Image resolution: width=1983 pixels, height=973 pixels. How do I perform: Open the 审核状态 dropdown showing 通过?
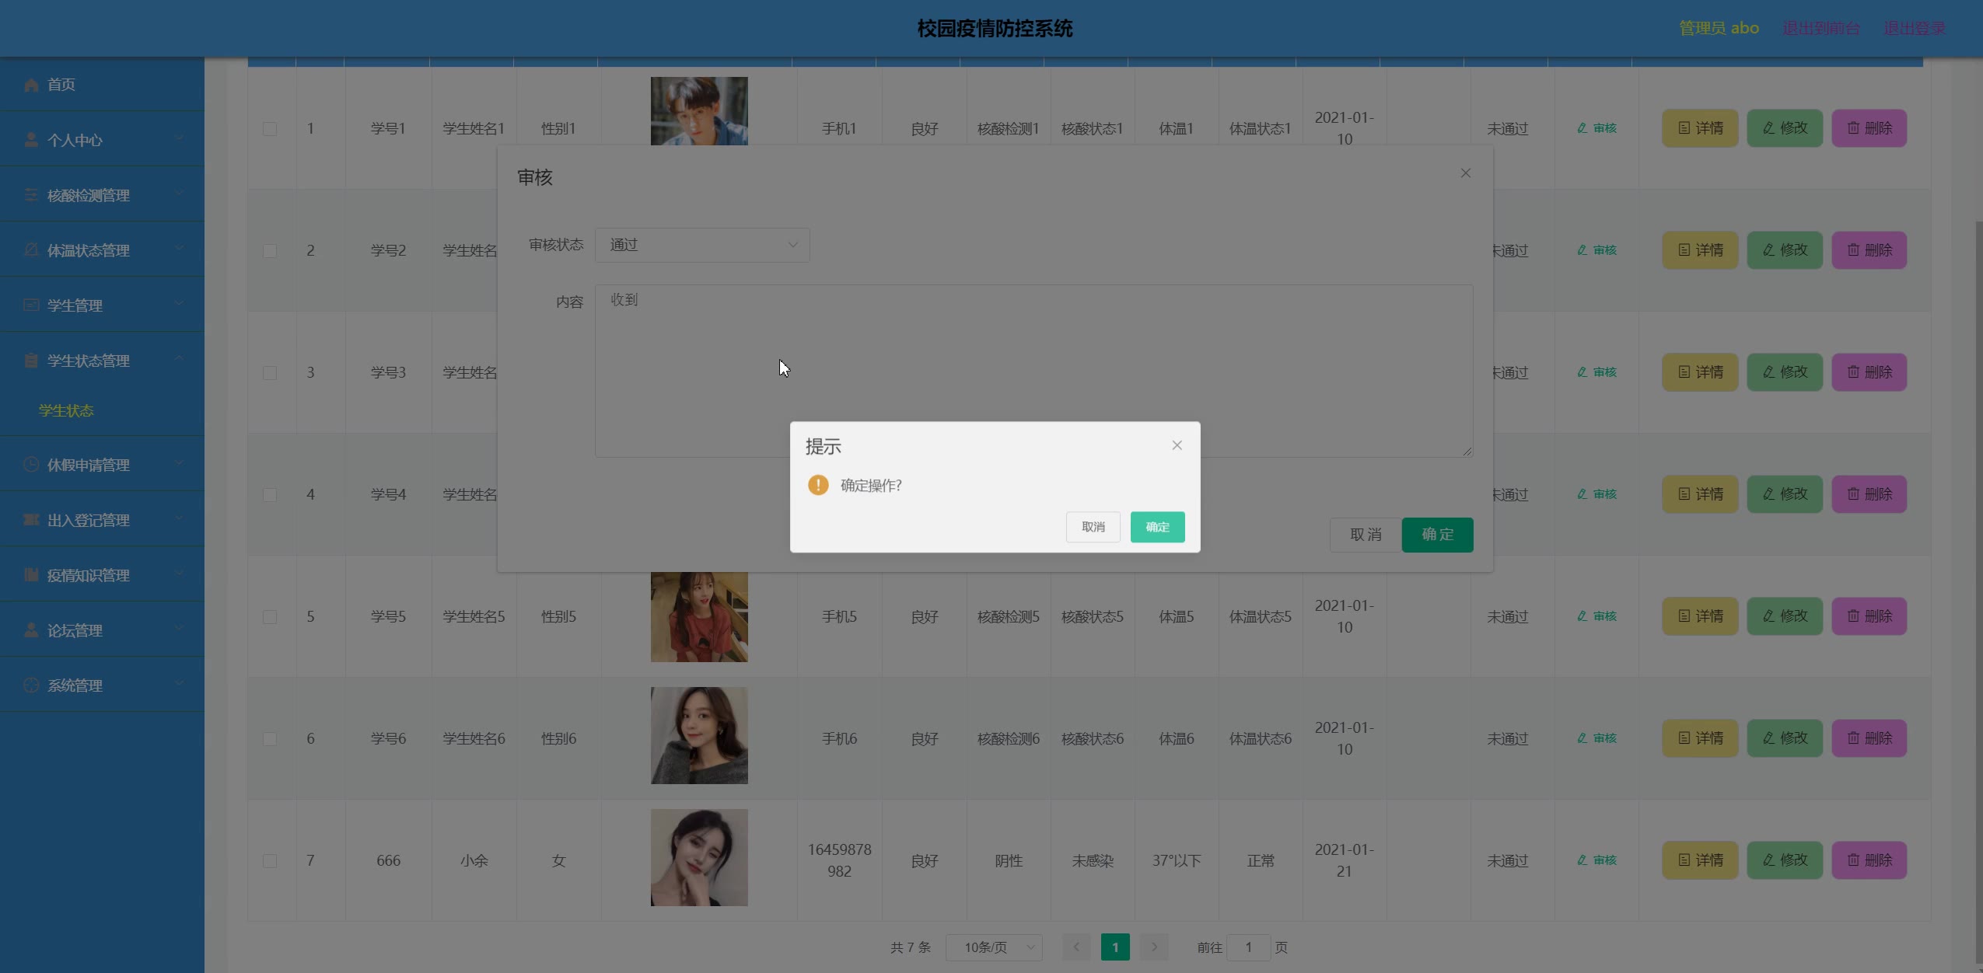pyautogui.click(x=702, y=245)
